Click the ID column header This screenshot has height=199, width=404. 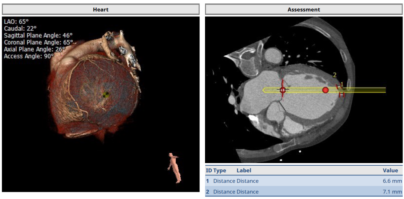[x=209, y=171]
